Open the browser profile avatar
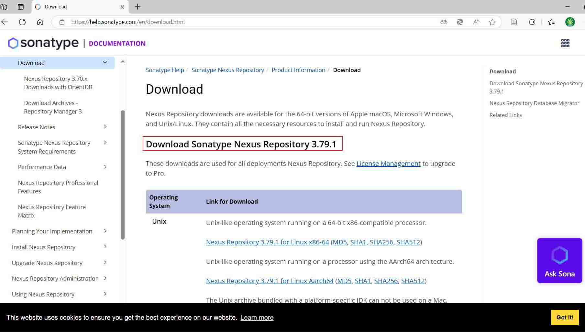Image resolution: width=585 pixels, height=333 pixels. click(x=570, y=22)
